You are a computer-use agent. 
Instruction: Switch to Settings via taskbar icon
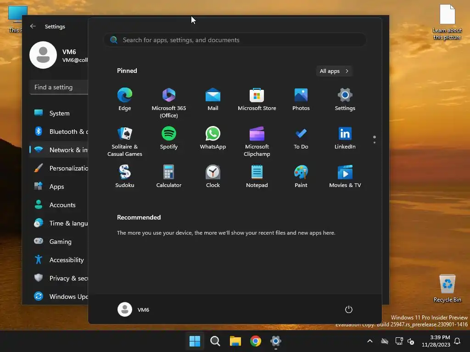(x=275, y=341)
